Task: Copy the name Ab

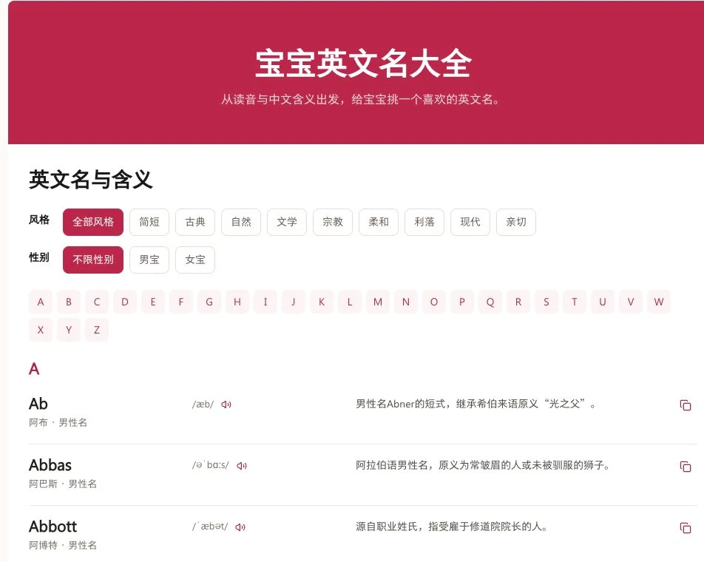Action: [685, 405]
